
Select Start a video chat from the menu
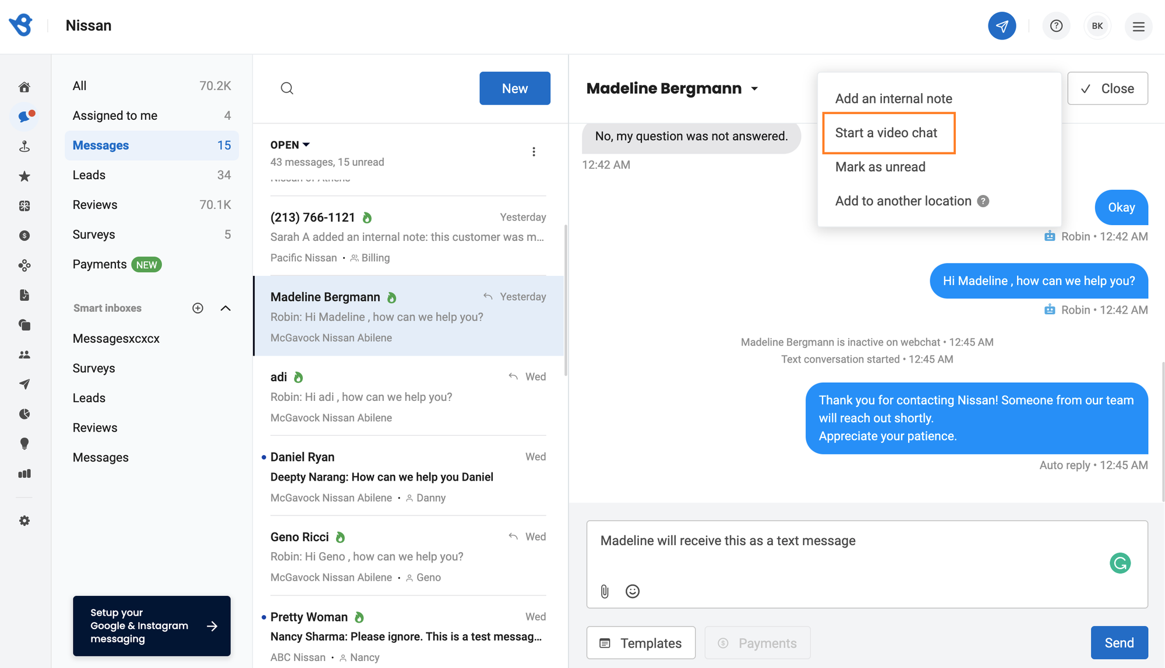tap(886, 132)
